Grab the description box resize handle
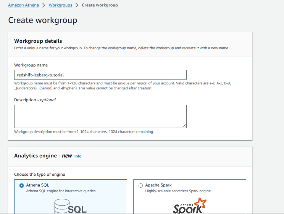This screenshot has height=214, width=284. coord(184,126)
